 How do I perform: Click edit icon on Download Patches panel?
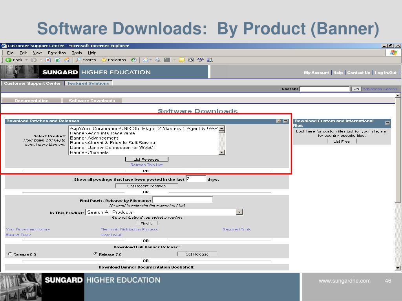tap(279, 121)
